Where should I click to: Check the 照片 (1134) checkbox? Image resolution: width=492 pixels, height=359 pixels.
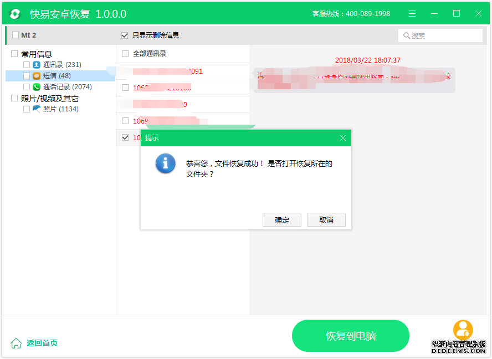[27, 109]
